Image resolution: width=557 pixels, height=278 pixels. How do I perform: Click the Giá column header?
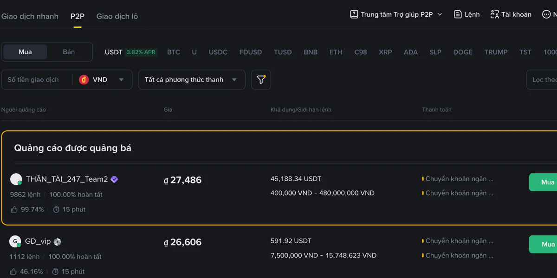(x=168, y=110)
